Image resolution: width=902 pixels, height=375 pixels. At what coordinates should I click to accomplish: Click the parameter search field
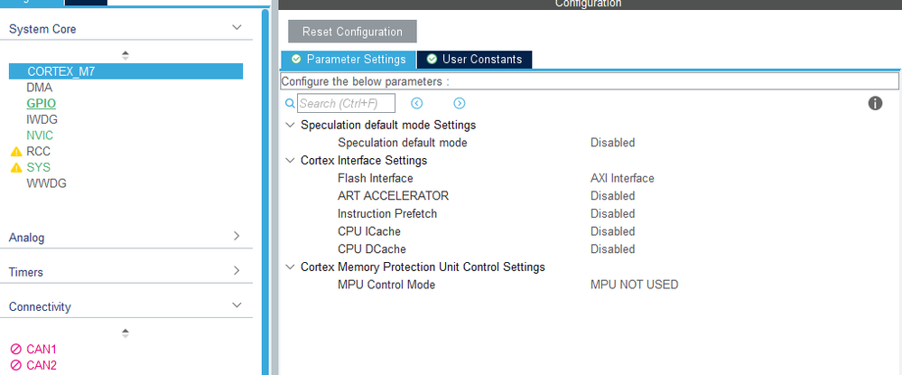click(346, 104)
